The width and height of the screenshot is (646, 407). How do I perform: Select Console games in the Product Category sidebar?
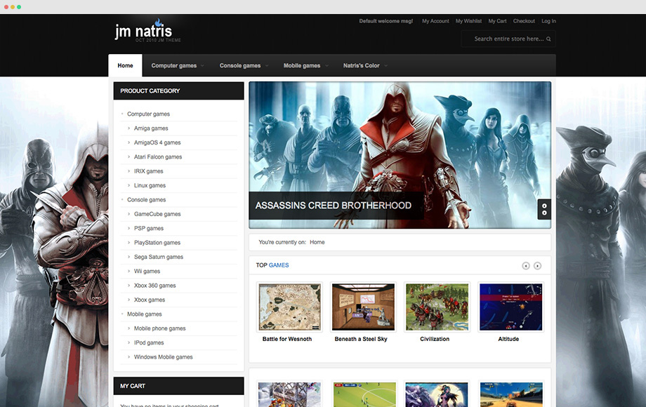click(146, 199)
